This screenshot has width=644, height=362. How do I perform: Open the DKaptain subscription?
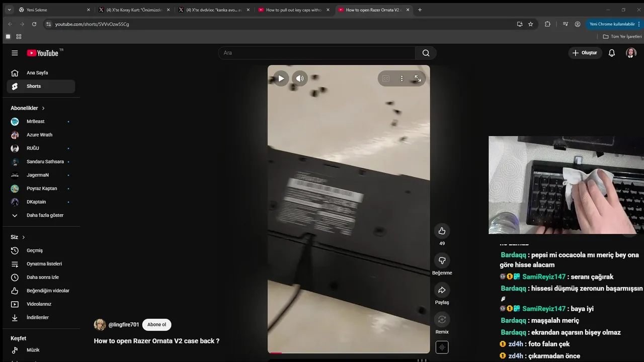41,202
